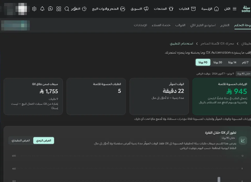The image size is (251, 182).
Task: Click the مبيعات ضمن نطاق GX card
Action: coord(33,96)
